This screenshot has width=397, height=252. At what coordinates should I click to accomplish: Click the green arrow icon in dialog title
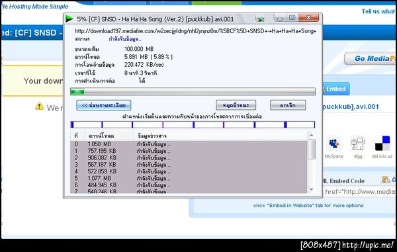(69, 19)
